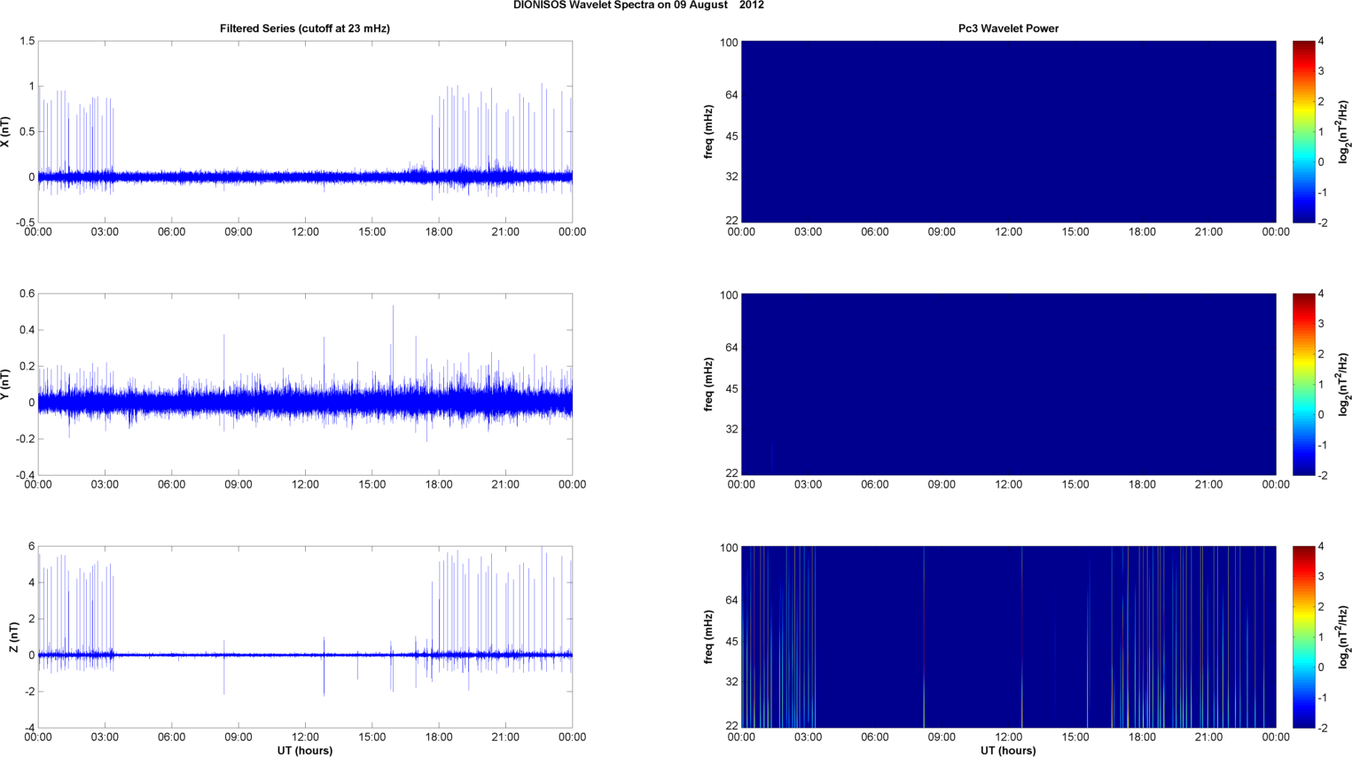
Task: Click the X component wavelet power spectrogram
Action: pos(1008,131)
